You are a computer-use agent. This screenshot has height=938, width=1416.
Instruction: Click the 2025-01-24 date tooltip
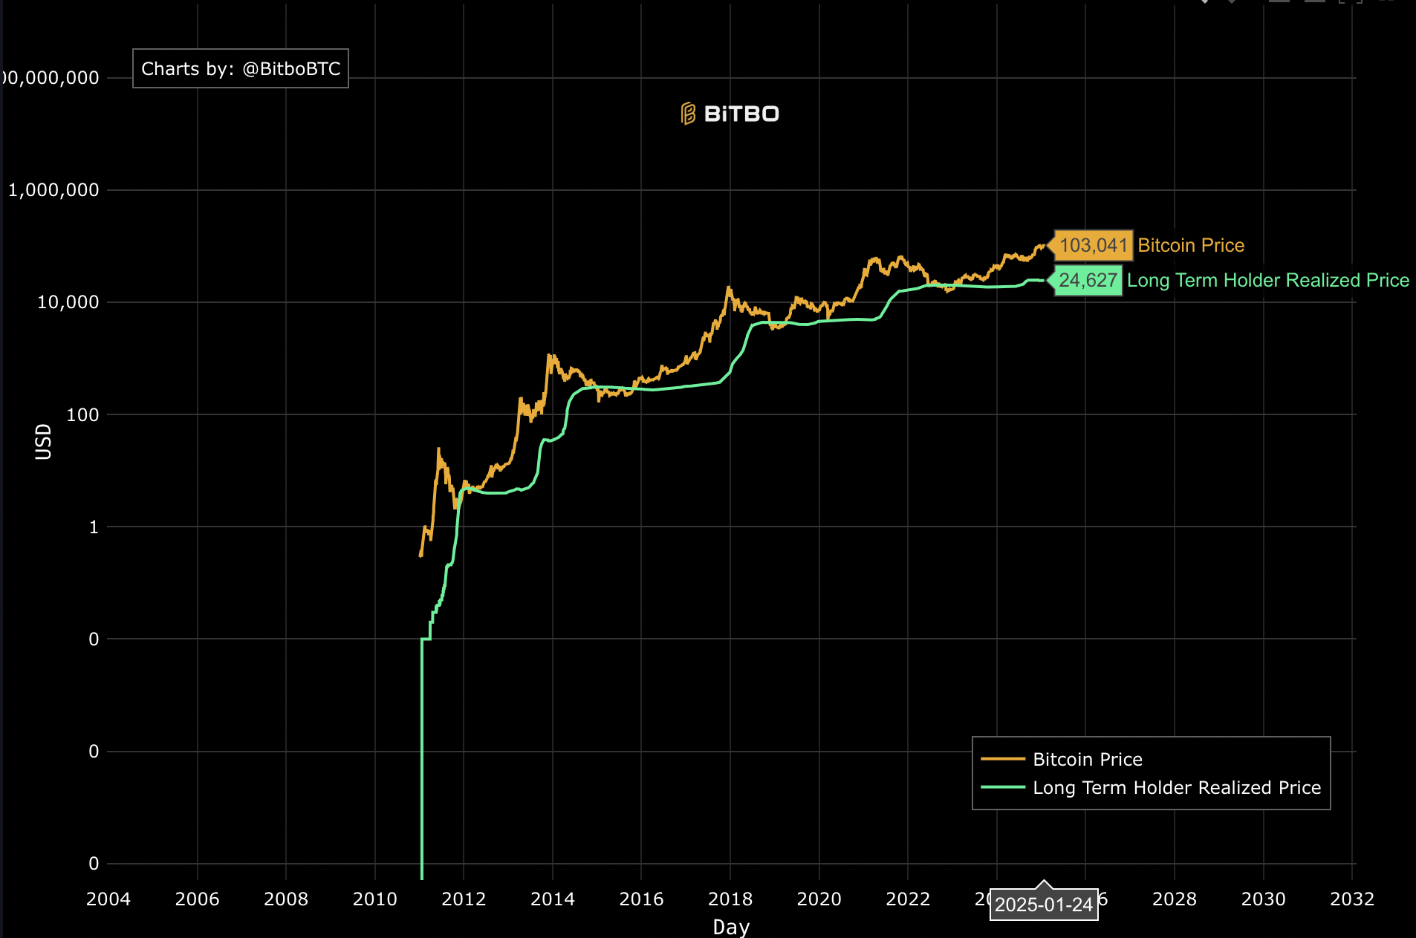click(1043, 905)
